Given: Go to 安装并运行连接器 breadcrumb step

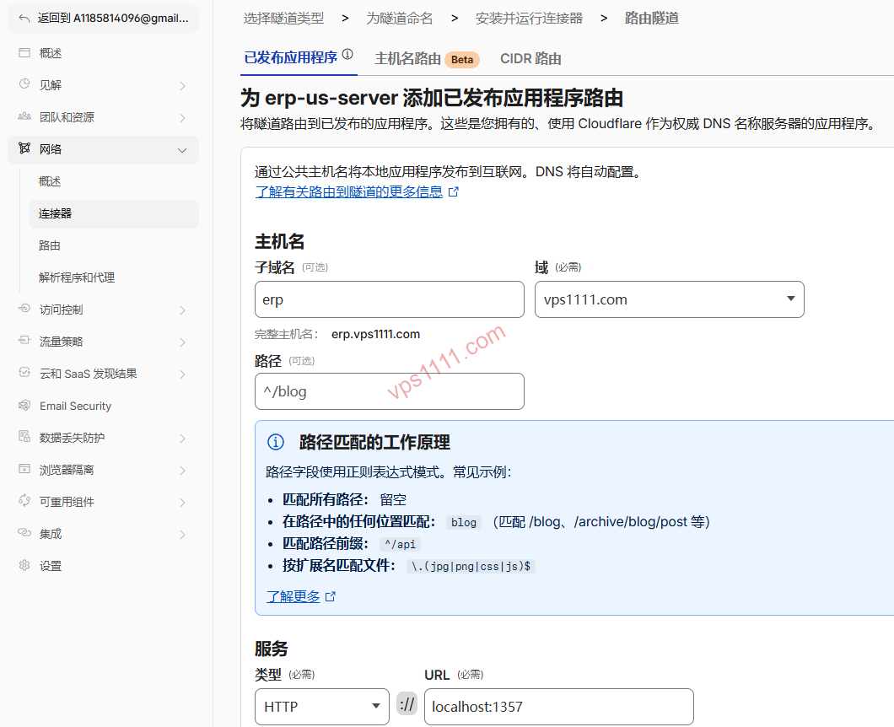Looking at the screenshot, I should click(x=529, y=19).
